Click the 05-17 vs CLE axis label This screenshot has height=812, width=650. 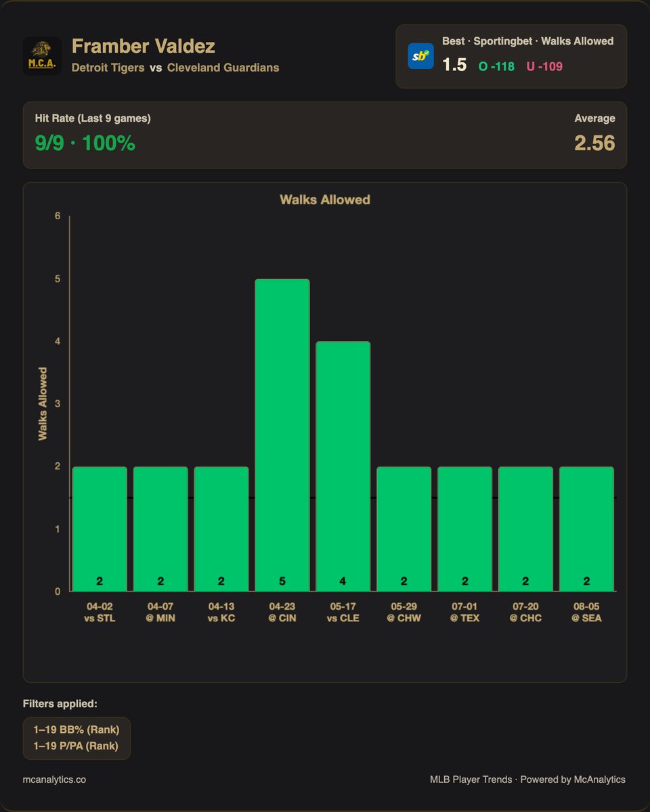pos(343,612)
